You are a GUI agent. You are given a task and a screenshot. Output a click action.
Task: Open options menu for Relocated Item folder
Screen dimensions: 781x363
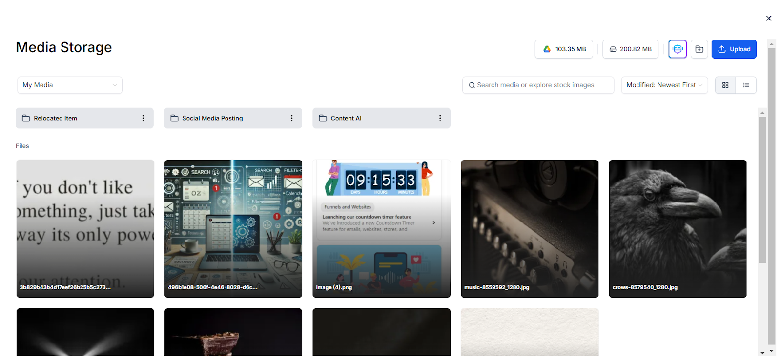tap(143, 118)
